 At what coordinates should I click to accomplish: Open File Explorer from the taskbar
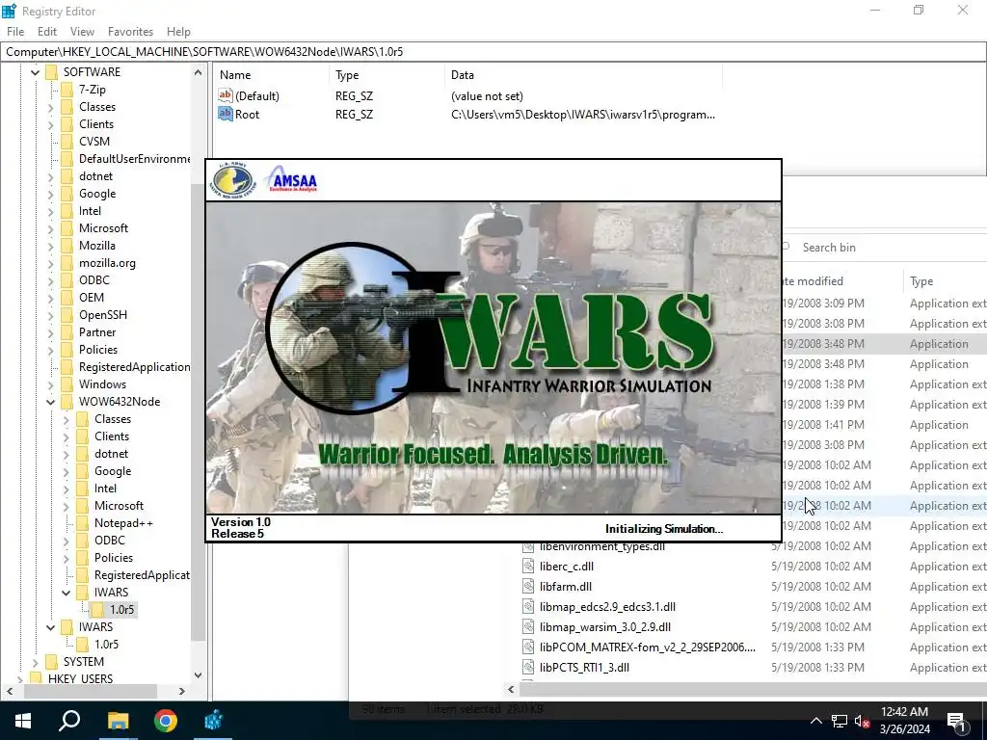click(118, 721)
